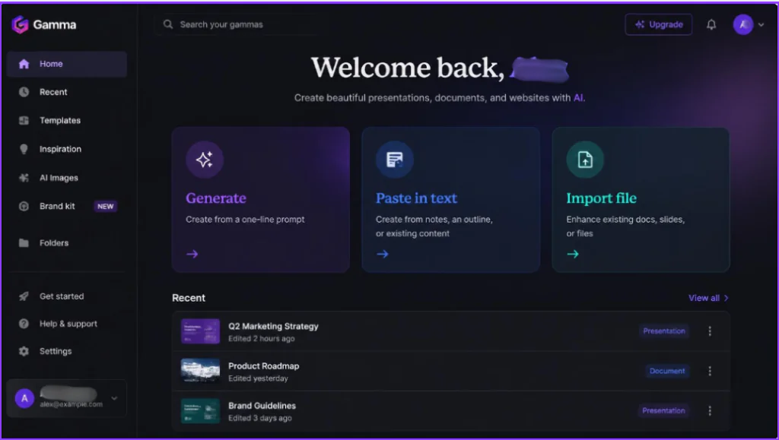Click the Generate sparkles icon

[205, 160]
